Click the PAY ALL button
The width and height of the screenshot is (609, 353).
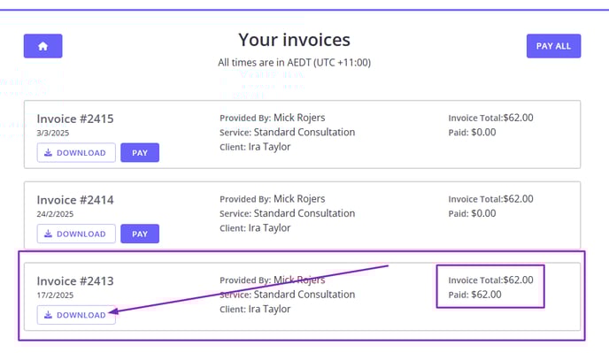point(553,46)
